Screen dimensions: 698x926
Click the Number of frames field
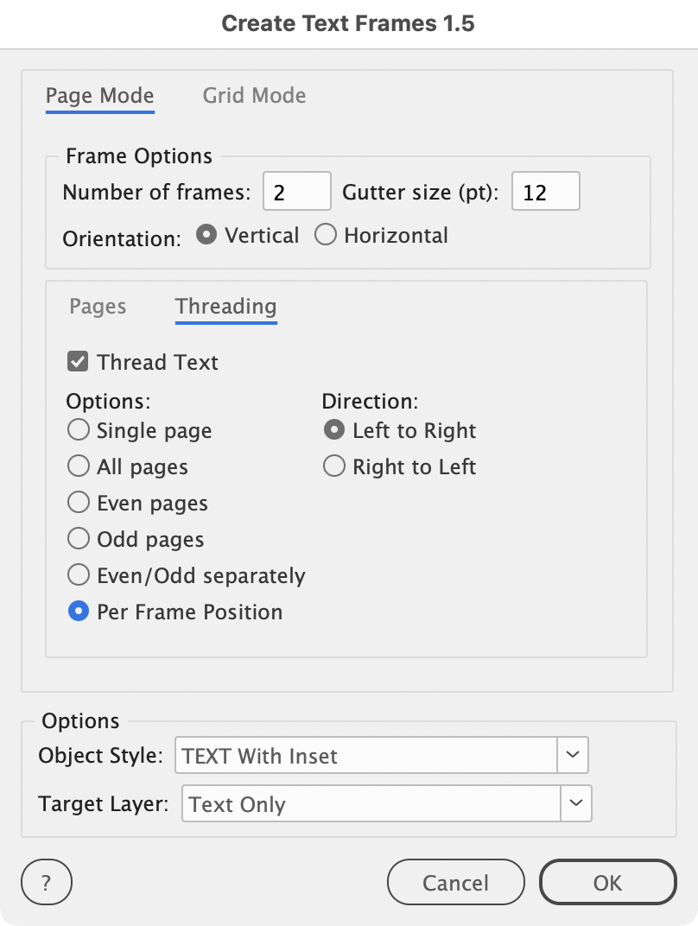(296, 191)
